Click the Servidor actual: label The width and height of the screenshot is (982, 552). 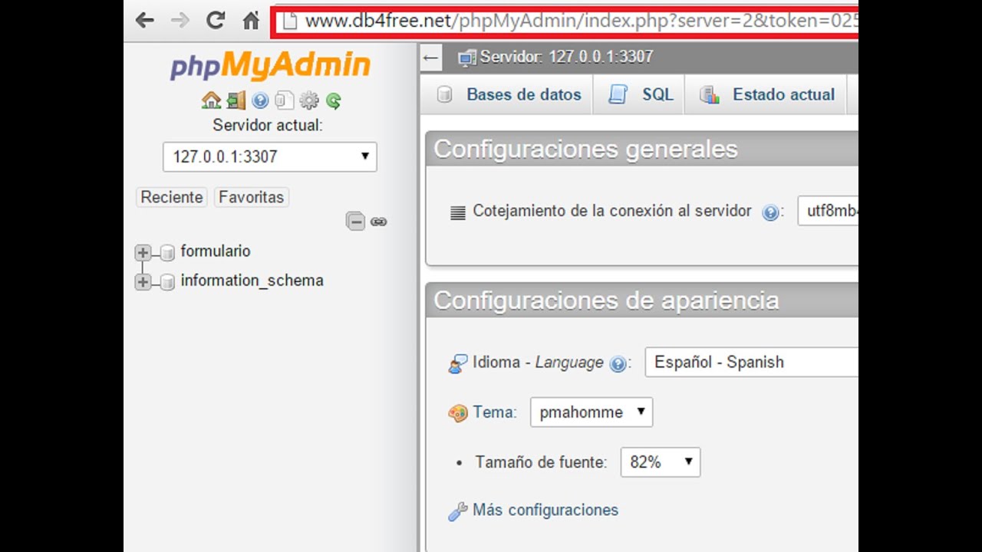click(x=268, y=125)
